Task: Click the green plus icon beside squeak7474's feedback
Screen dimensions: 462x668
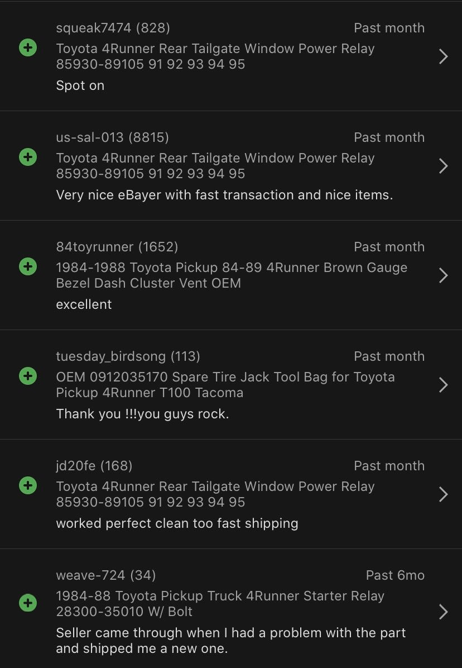Action: coord(27,48)
